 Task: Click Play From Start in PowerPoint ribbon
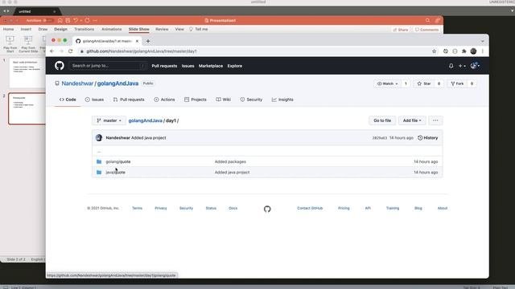(x=10, y=44)
